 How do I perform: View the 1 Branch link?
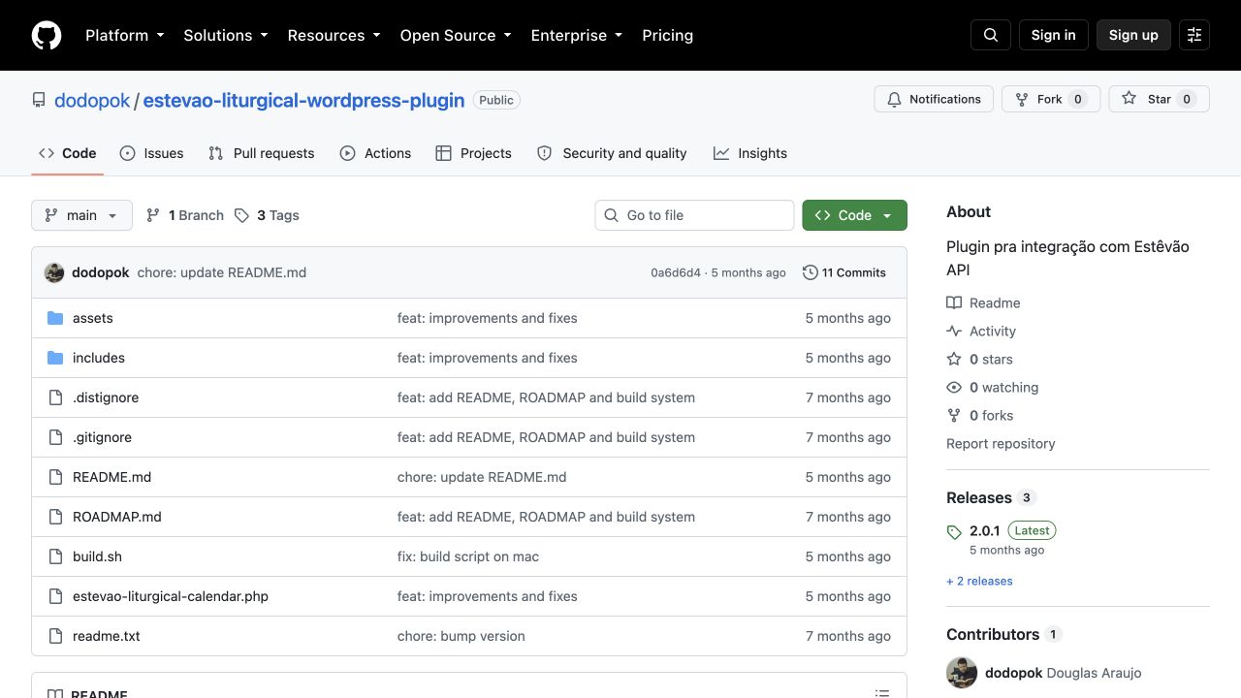pyautogui.click(x=184, y=215)
